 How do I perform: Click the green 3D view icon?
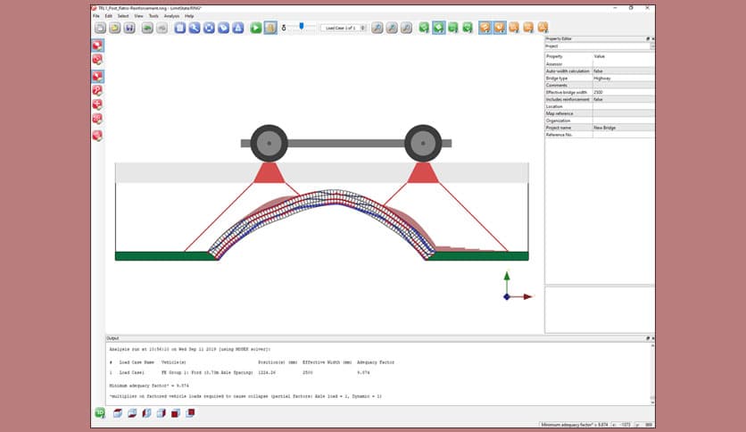click(x=100, y=413)
